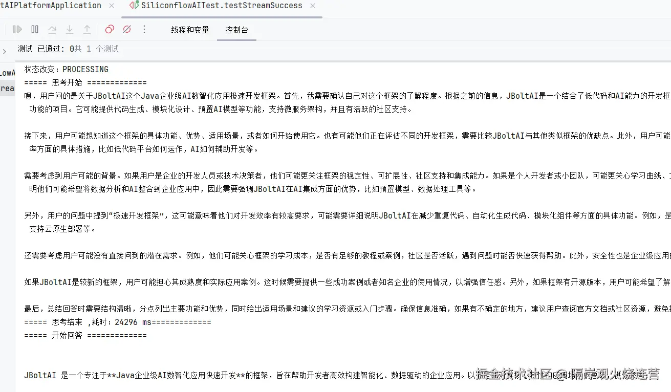Click the paragraph starting 接下来
The image size is (671, 392).
[x=348, y=142]
